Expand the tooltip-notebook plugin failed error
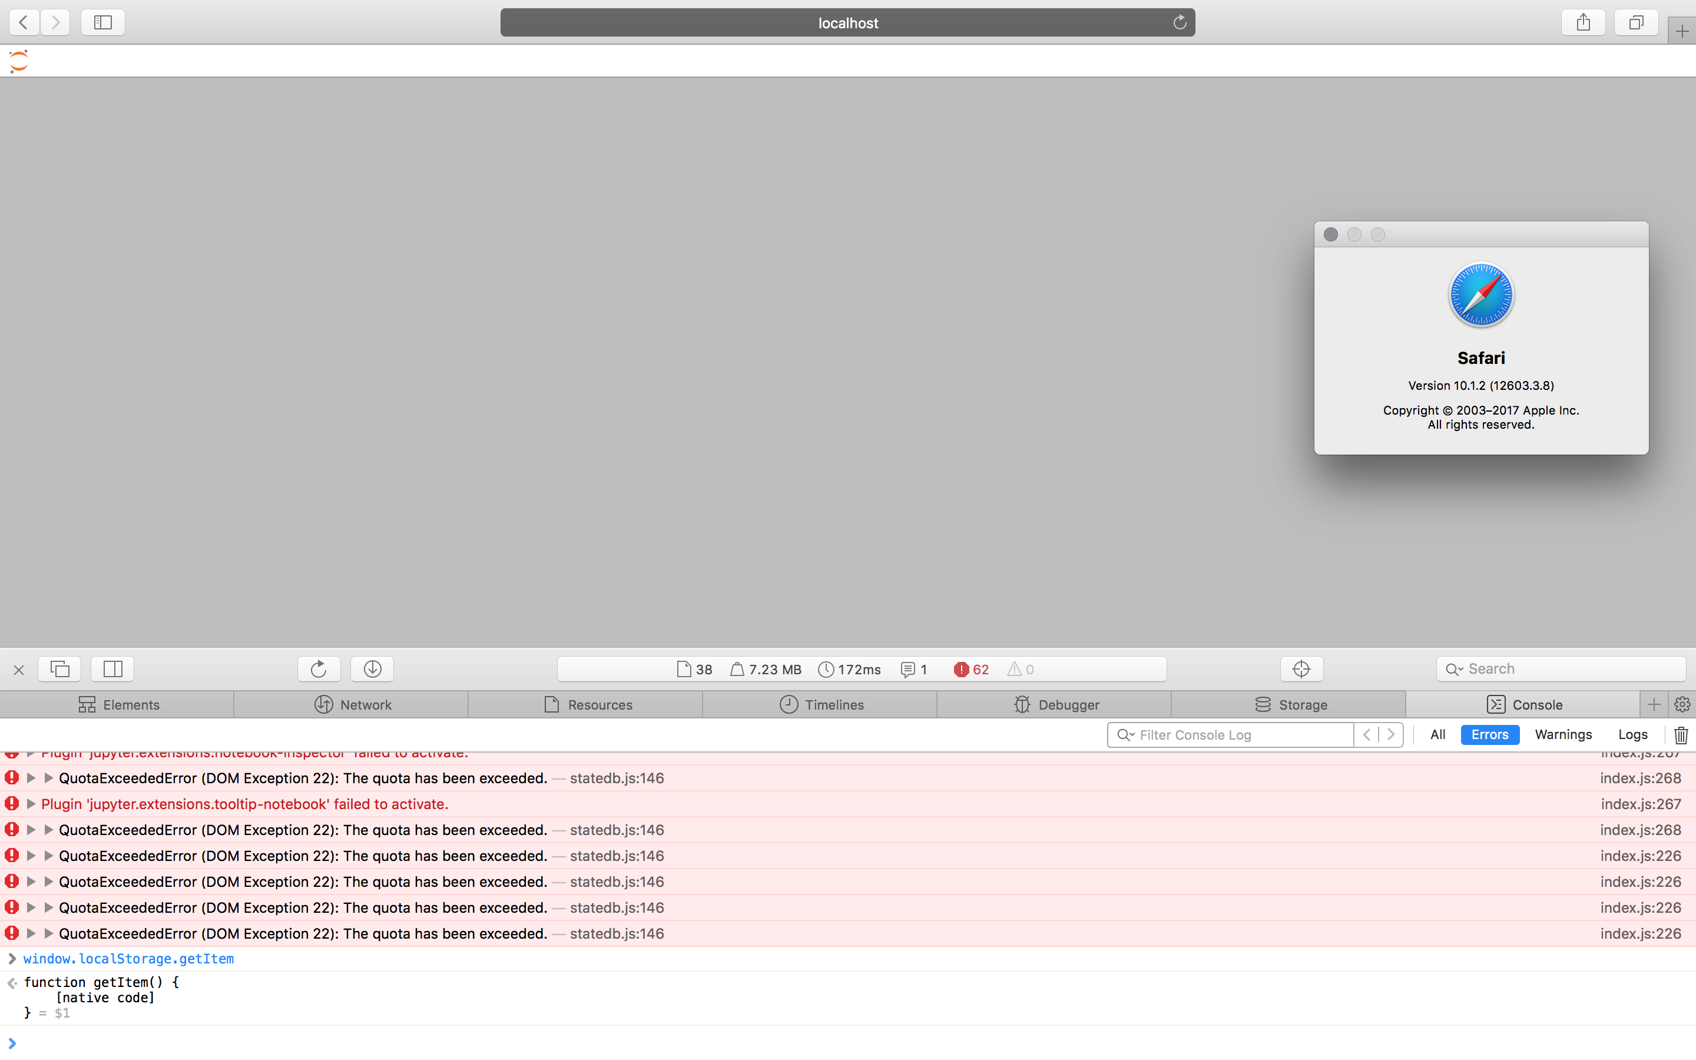Viewport: 1696px width, 1060px height. 31,804
